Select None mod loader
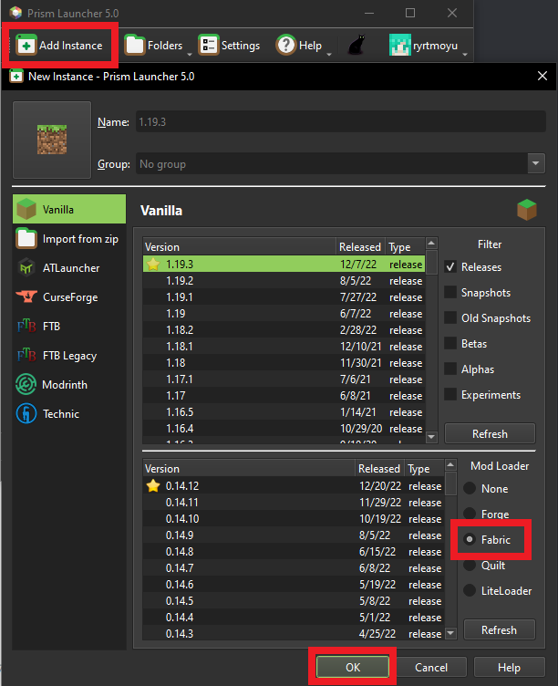558x686 pixels. (470, 488)
